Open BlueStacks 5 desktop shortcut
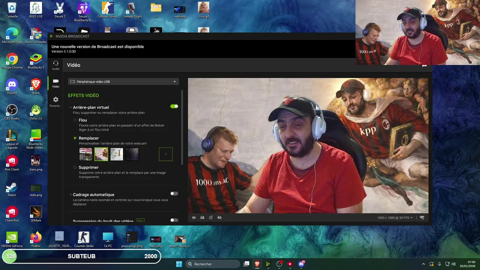480x270 pixels. (x=36, y=61)
